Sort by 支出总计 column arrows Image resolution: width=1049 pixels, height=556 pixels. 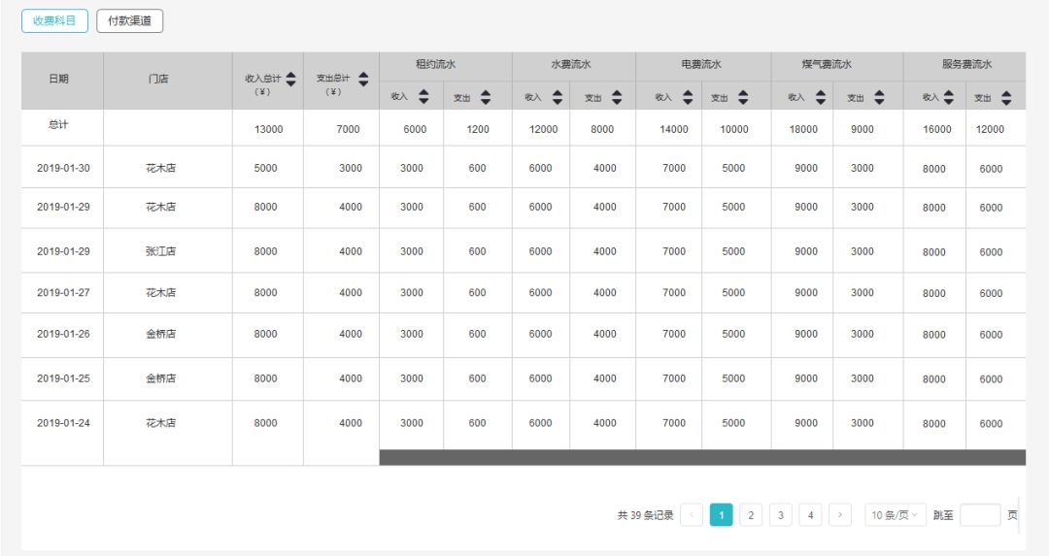pyautogui.click(x=363, y=80)
